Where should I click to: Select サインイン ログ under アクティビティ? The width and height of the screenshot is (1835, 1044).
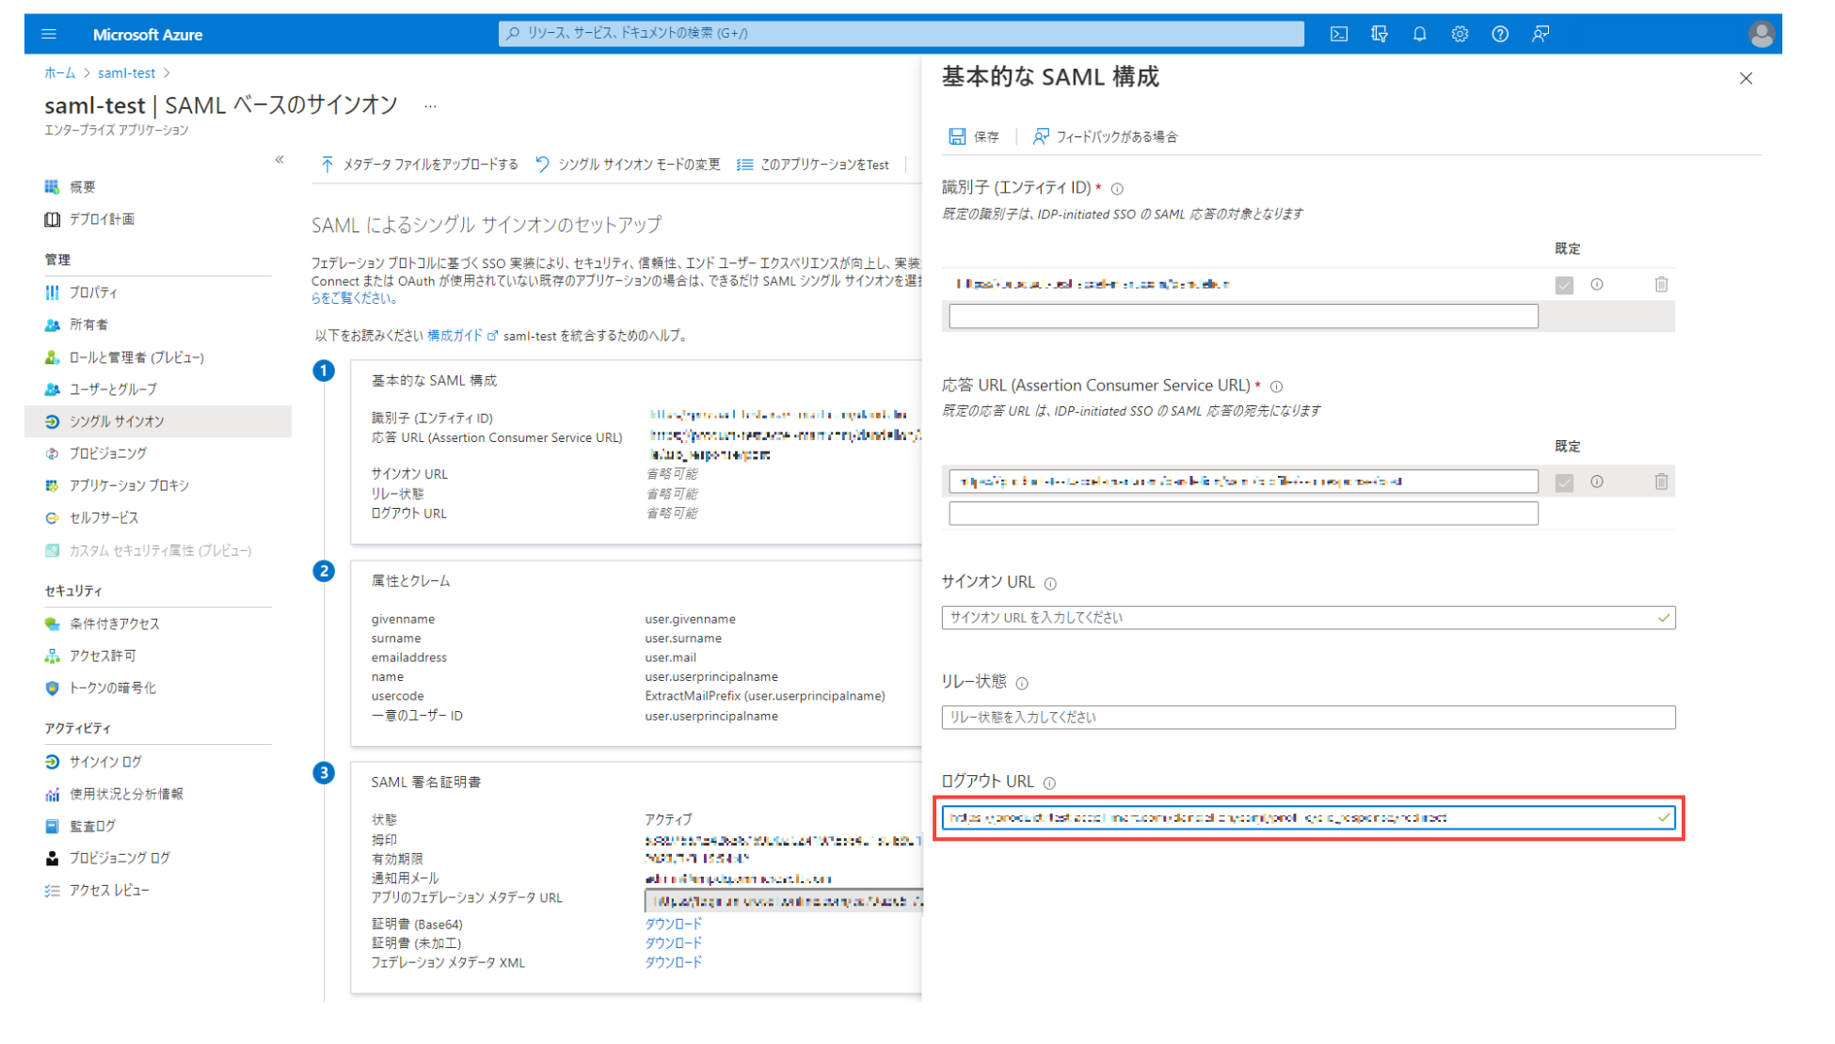click(x=104, y=762)
